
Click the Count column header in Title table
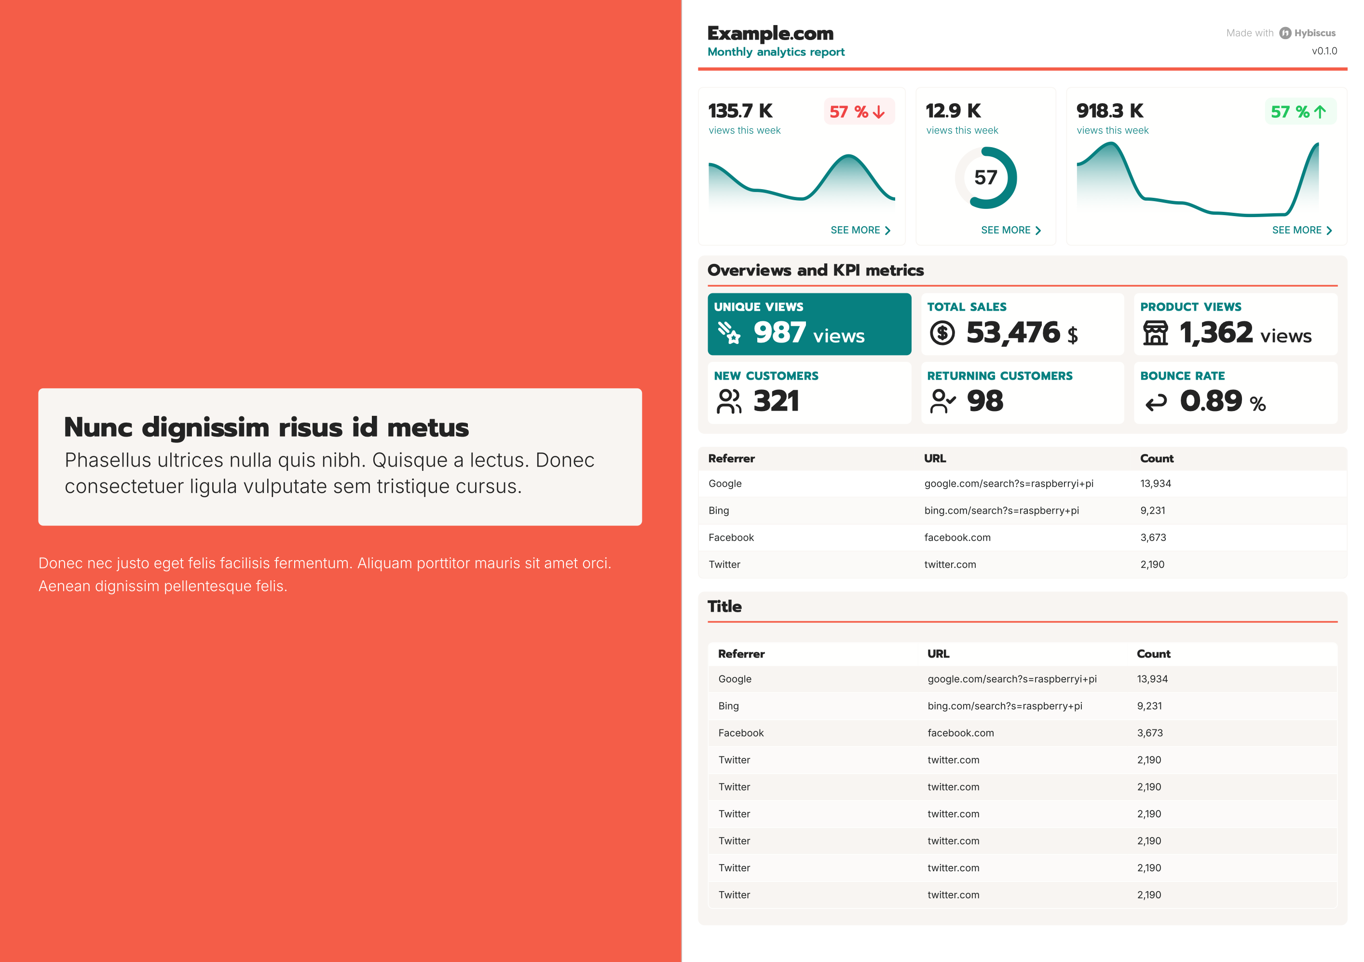pyautogui.click(x=1153, y=654)
